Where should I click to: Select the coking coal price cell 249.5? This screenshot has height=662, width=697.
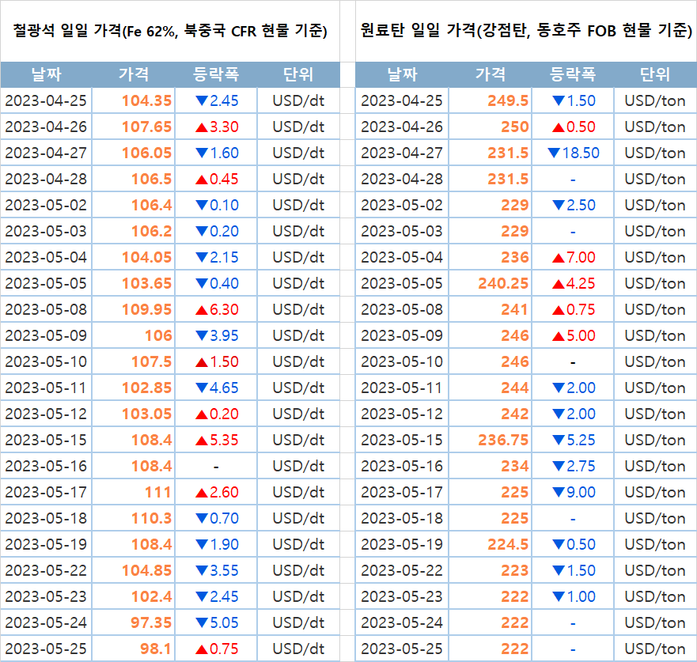pyautogui.click(x=509, y=100)
